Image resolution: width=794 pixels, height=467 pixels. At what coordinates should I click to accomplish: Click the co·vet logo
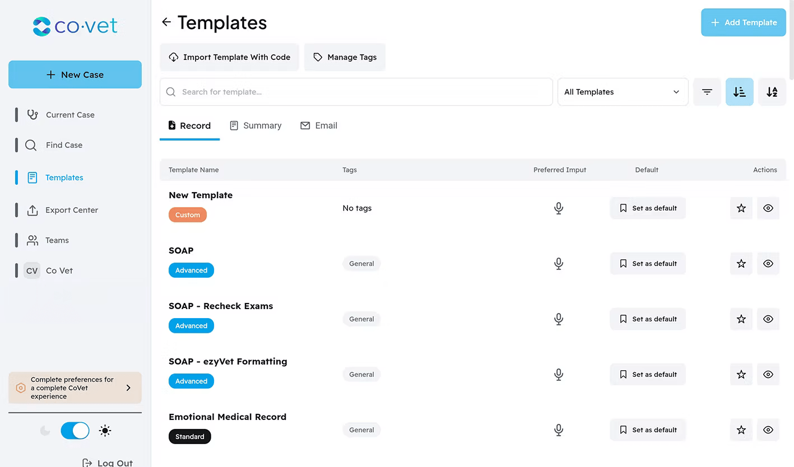tap(75, 26)
